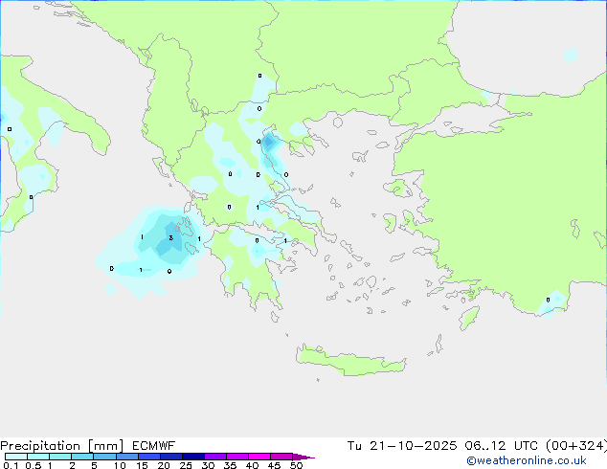Click the legend arrow tip beyond 50 mm
This screenshot has height=469, width=607.
pos(303,457)
